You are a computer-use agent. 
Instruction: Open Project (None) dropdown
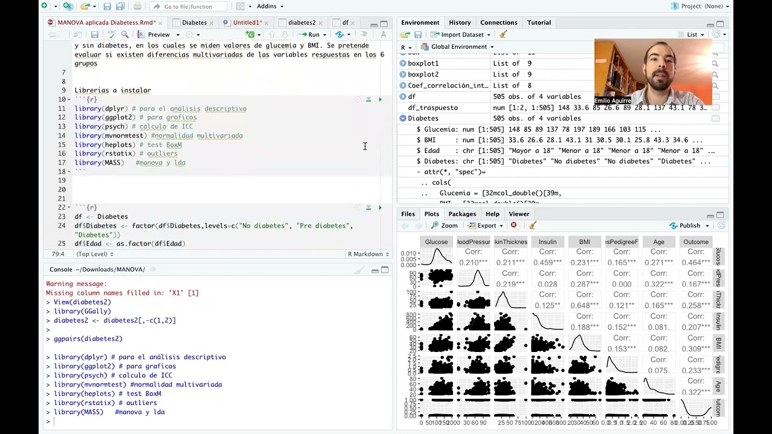coord(700,6)
